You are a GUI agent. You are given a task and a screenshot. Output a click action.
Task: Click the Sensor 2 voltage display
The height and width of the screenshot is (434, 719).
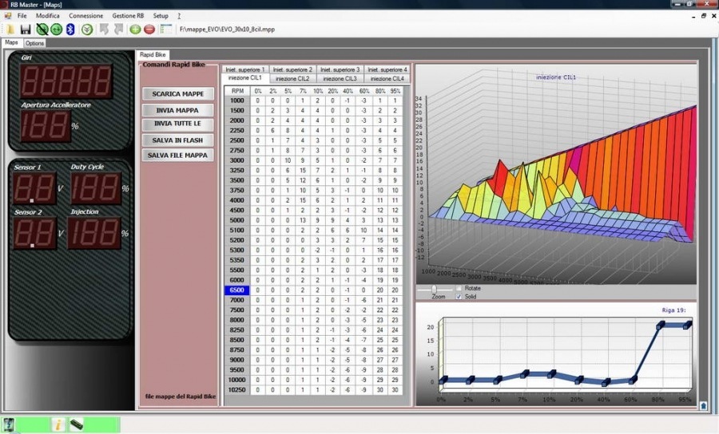(x=34, y=233)
